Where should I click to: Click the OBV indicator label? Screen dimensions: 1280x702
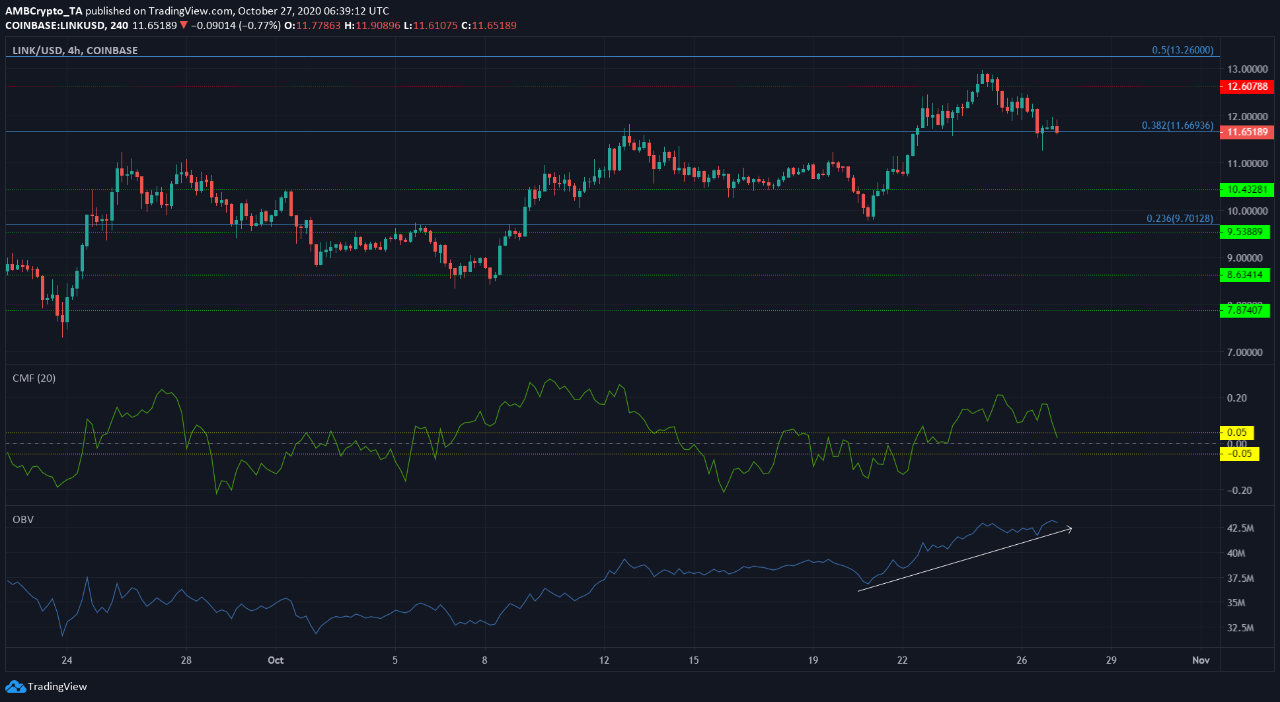pos(23,520)
